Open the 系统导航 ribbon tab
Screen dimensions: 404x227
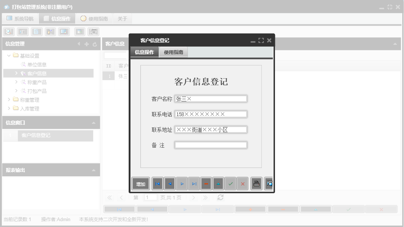tap(20, 18)
